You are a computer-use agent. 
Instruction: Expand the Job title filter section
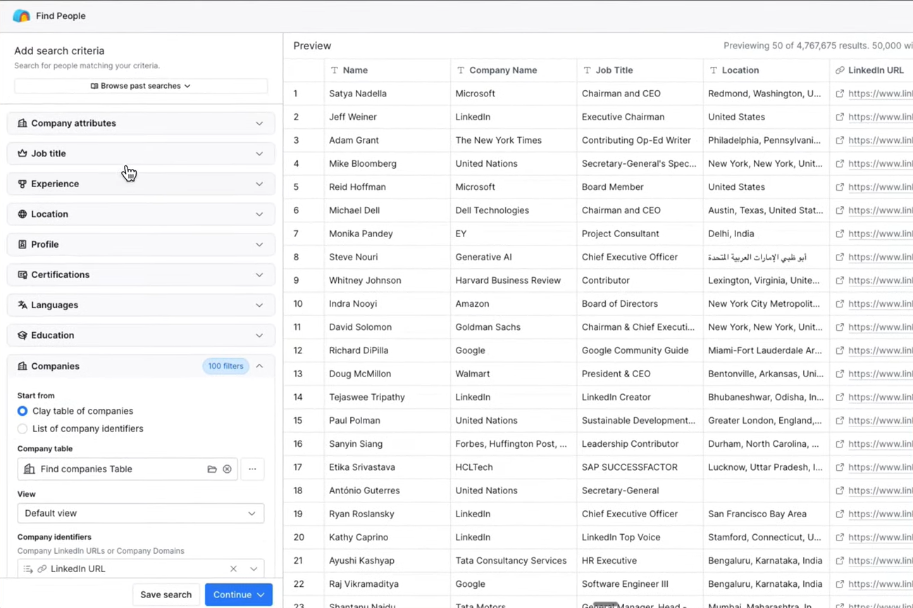click(x=141, y=153)
